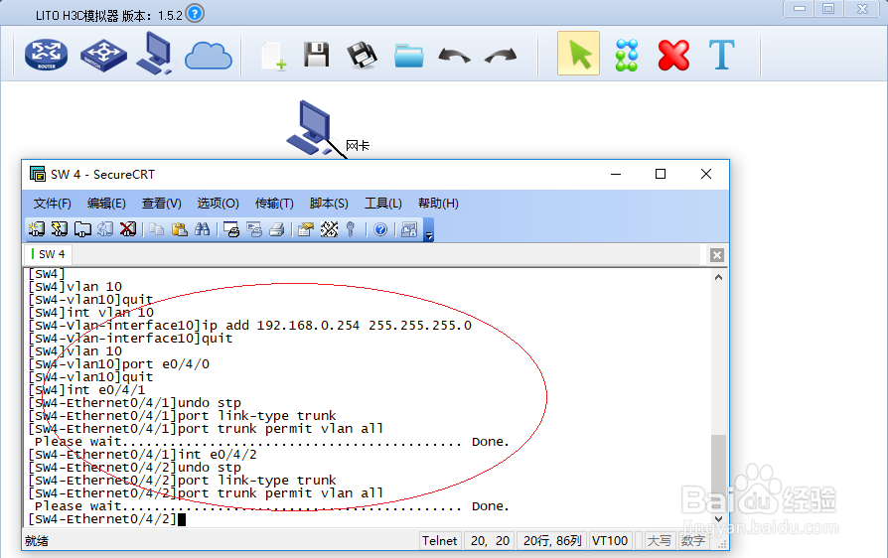Click the PC device in topology canvas

click(x=310, y=127)
